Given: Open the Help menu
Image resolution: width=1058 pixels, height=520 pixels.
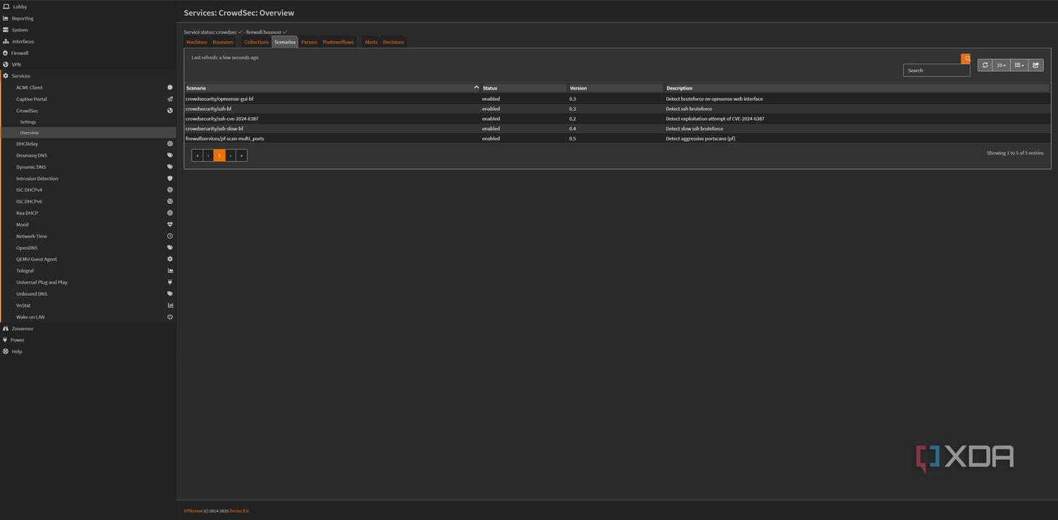Looking at the screenshot, I should [17, 351].
